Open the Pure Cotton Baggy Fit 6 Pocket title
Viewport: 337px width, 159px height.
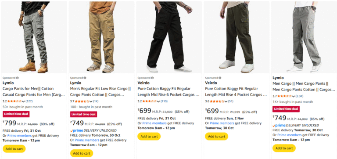tap(168, 92)
